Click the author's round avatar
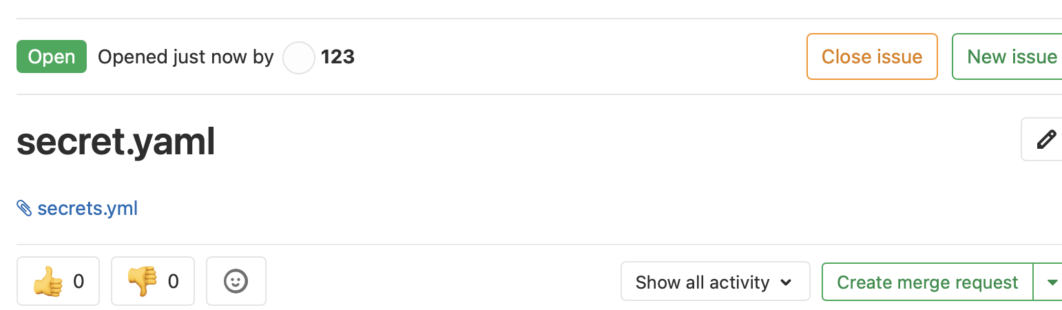1062x310 pixels. coord(299,57)
